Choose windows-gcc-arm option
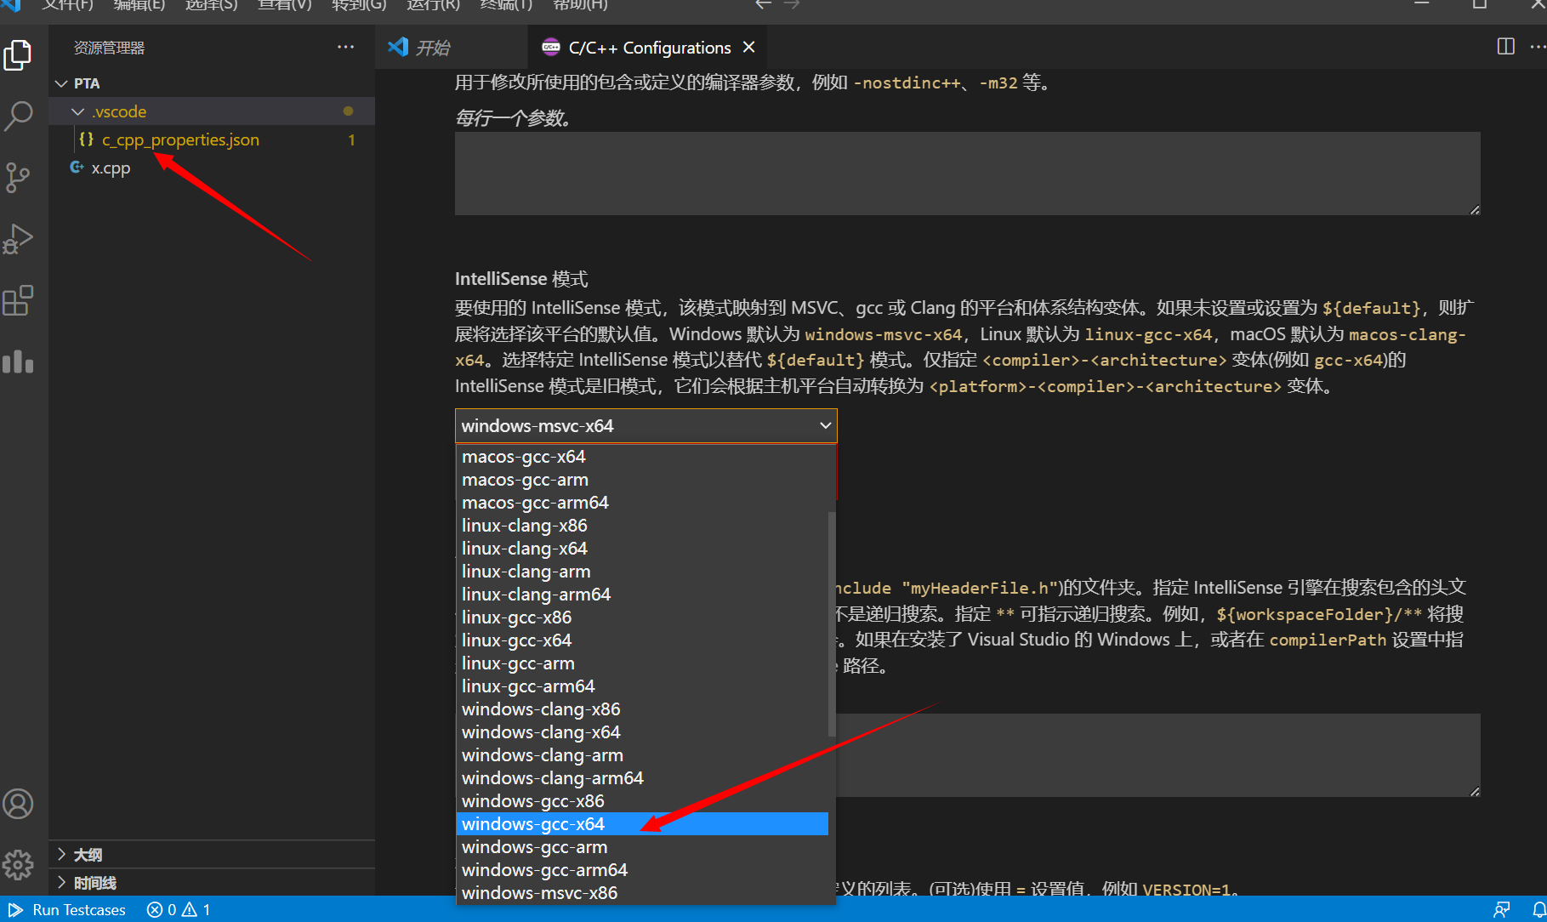The image size is (1547, 922). pyautogui.click(x=642, y=847)
